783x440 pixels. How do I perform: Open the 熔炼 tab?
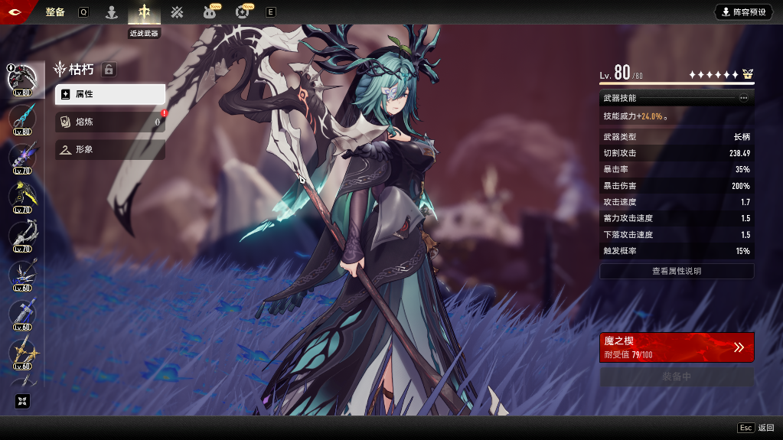pyautogui.click(x=109, y=122)
